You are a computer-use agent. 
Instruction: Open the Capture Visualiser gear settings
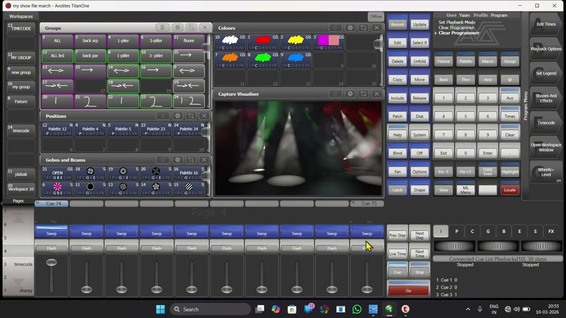(350, 94)
